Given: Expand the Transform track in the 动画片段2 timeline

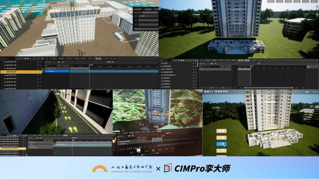Looking at the screenshot, I should coord(47,71).
